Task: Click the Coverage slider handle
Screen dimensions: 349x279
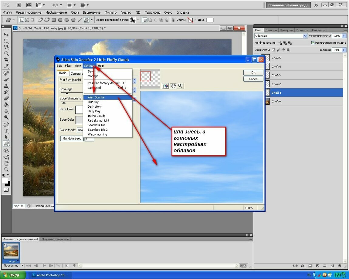Action: coord(67,93)
